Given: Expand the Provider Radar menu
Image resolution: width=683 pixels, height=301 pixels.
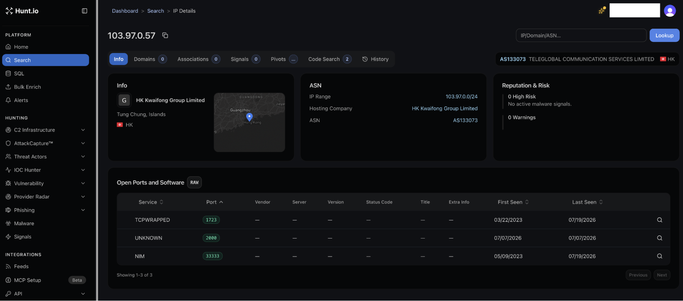Looking at the screenshot, I should 45,197.
